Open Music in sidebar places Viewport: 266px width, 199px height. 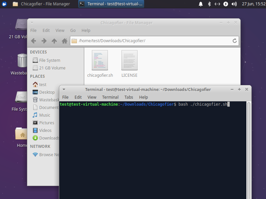(41, 115)
